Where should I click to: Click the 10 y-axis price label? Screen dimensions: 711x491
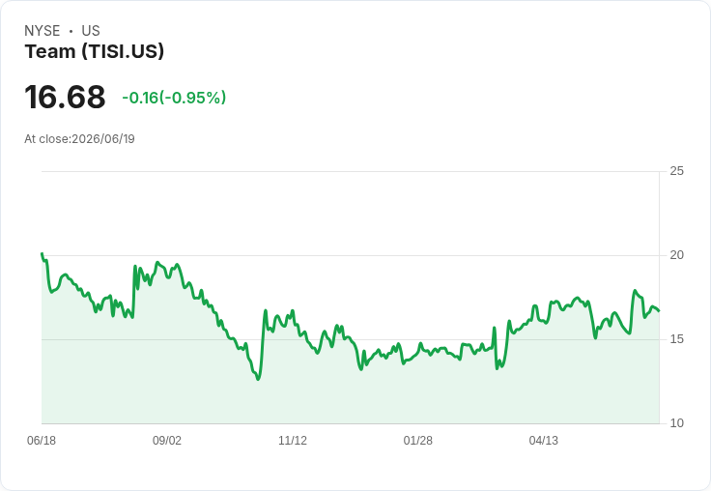point(676,423)
